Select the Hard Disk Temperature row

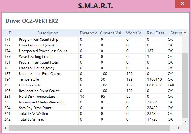click(x=92, y=97)
